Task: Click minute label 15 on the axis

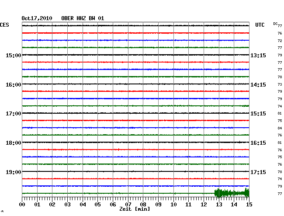Action: point(249,204)
